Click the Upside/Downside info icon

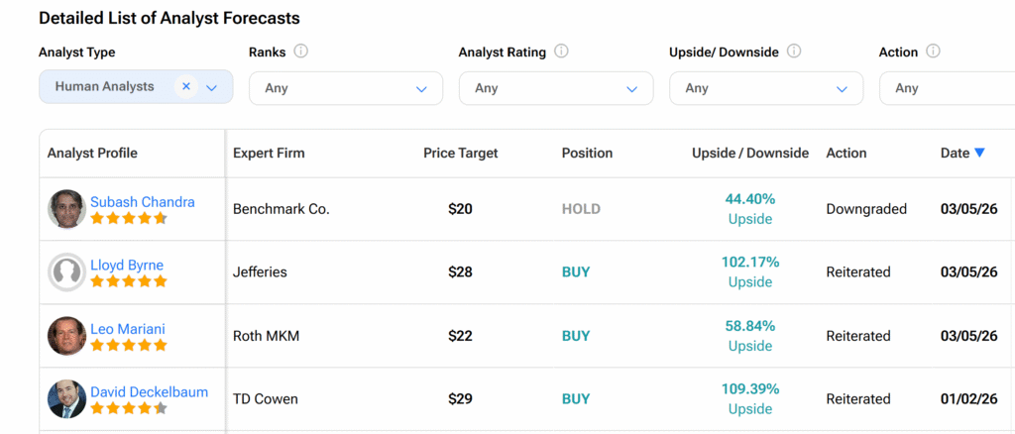(794, 52)
